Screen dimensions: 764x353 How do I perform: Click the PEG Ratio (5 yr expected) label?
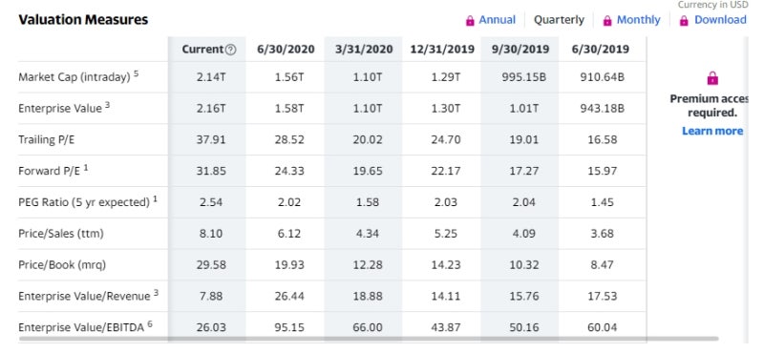click(88, 201)
